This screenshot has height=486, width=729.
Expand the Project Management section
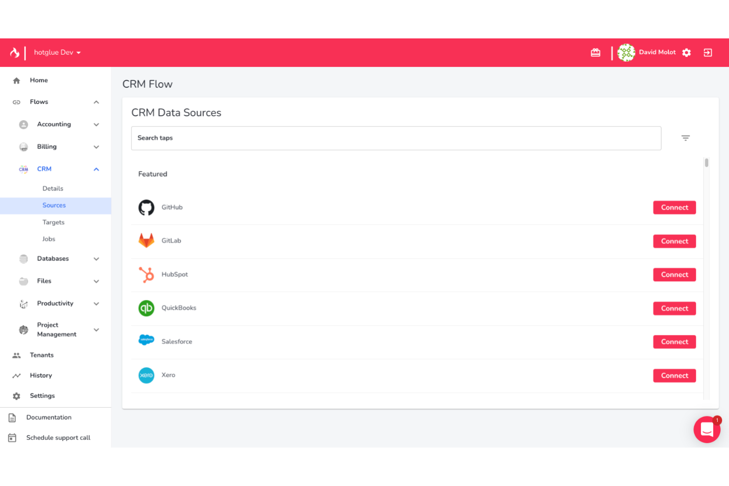96,329
